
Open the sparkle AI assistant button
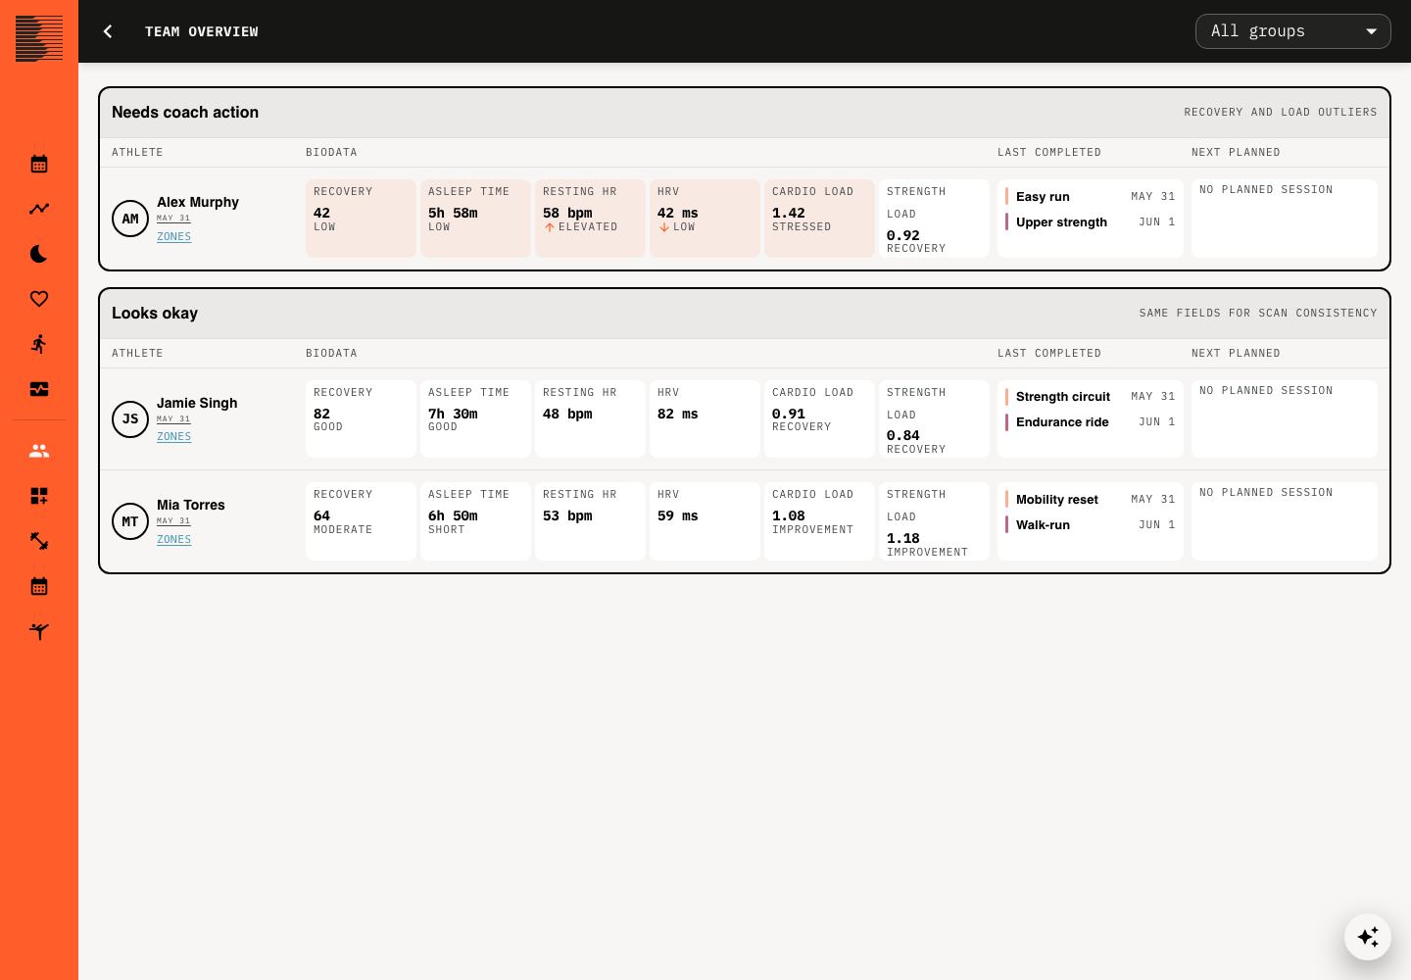tap(1368, 937)
